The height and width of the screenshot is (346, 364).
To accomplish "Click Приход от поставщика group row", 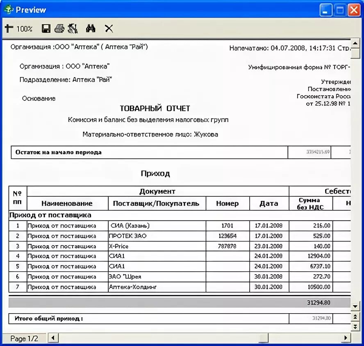I will pyautogui.click(x=180, y=215).
